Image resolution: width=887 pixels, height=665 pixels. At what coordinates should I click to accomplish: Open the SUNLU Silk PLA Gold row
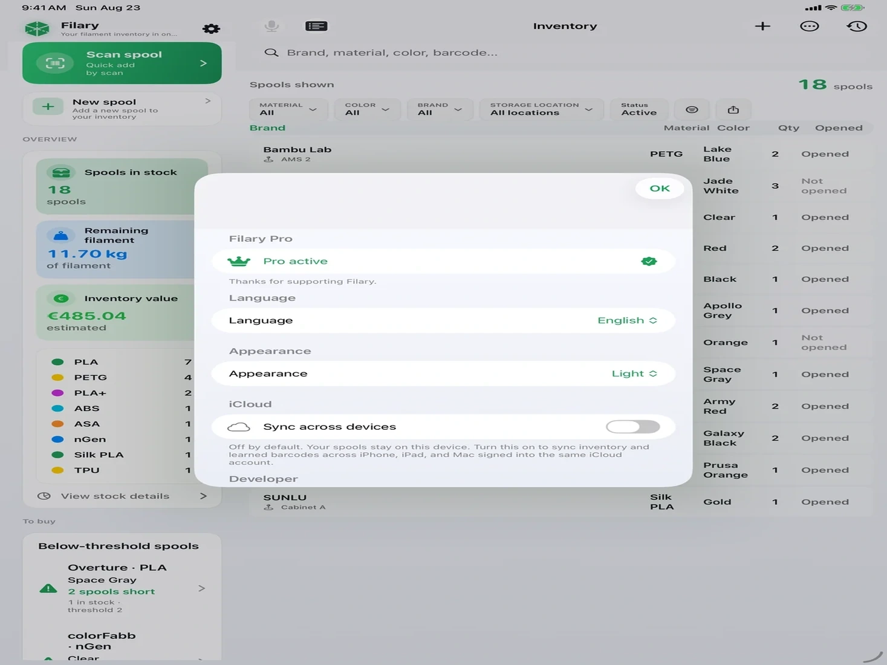click(x=560, y=502)
